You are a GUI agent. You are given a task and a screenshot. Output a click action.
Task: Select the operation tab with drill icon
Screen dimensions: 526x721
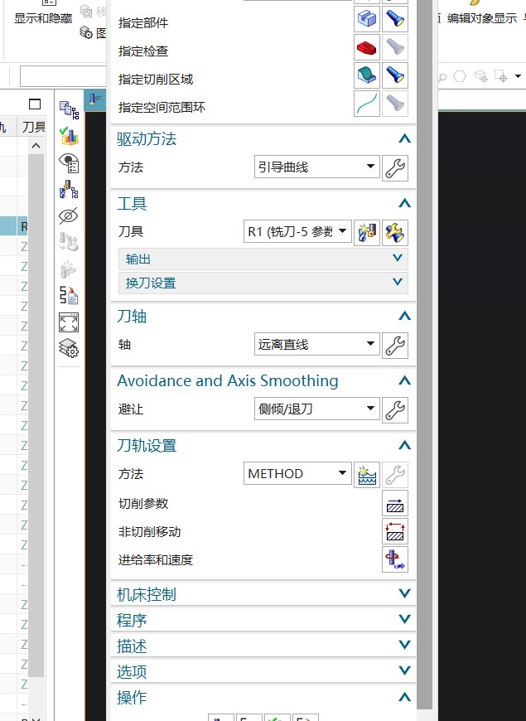coord(95,99)
